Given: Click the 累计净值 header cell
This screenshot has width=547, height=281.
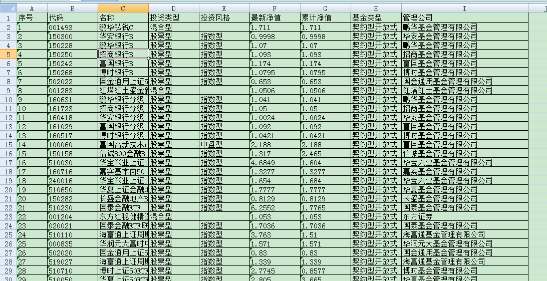Looking at the screenshot, I should coord(326,18).
